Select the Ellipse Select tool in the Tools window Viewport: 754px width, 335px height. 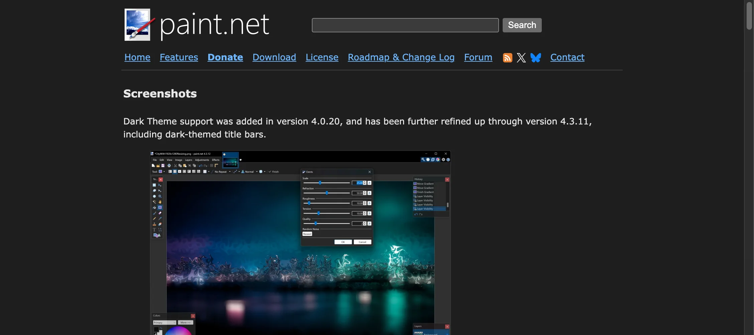coord(154,197)
